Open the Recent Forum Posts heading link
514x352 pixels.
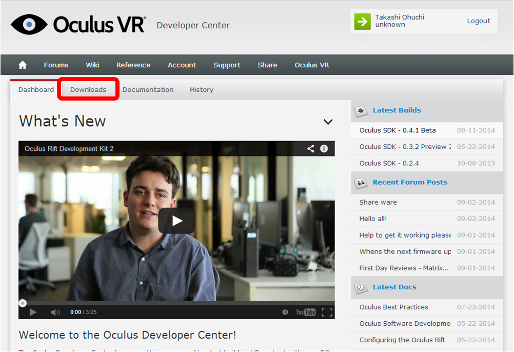tap(410, 182)
